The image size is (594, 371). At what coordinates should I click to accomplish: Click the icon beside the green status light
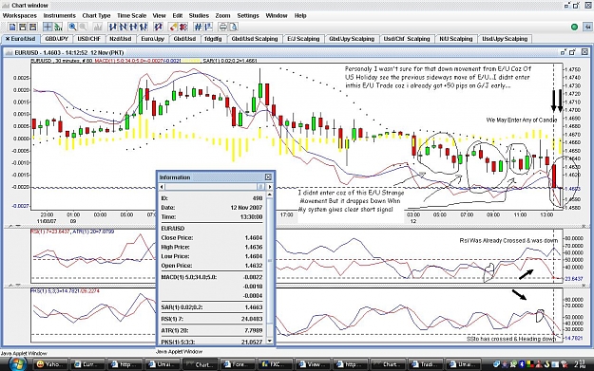[587, 27]
